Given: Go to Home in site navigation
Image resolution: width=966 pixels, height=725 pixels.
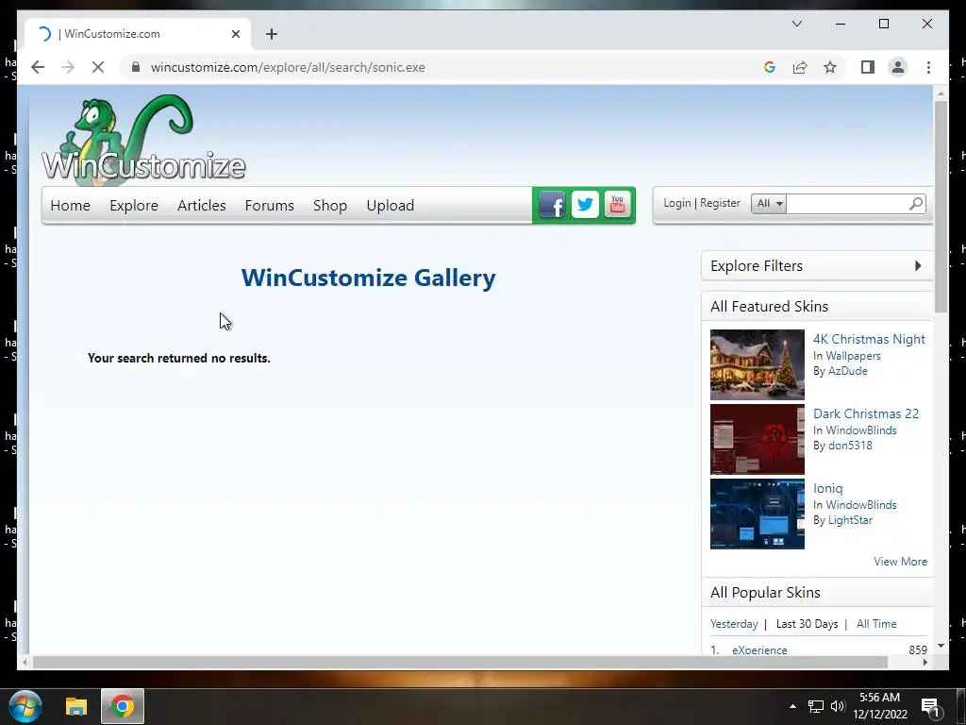Looking at the screenshot, I should click(x=70, y=205).
